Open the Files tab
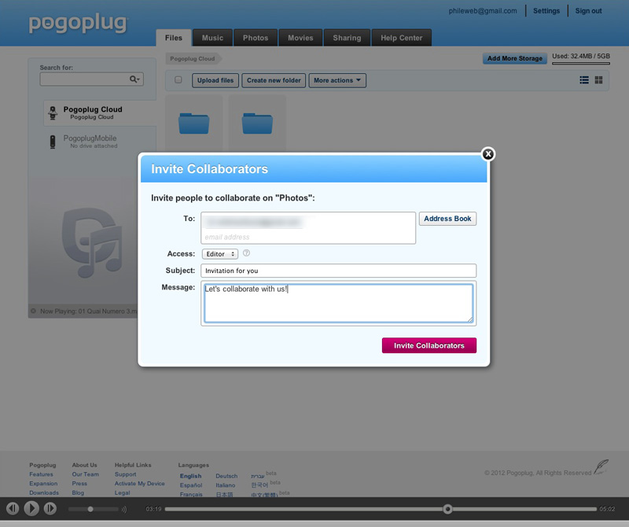This screenshot has height=527, width=629. tap(174, 38)
